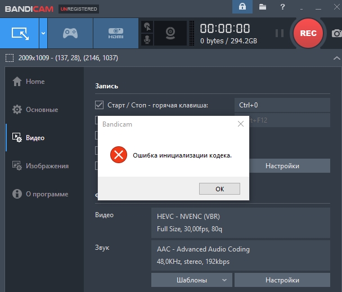Click the selection rectangle area icon
This screenshot has height=292, width=342.
[10, 58]
